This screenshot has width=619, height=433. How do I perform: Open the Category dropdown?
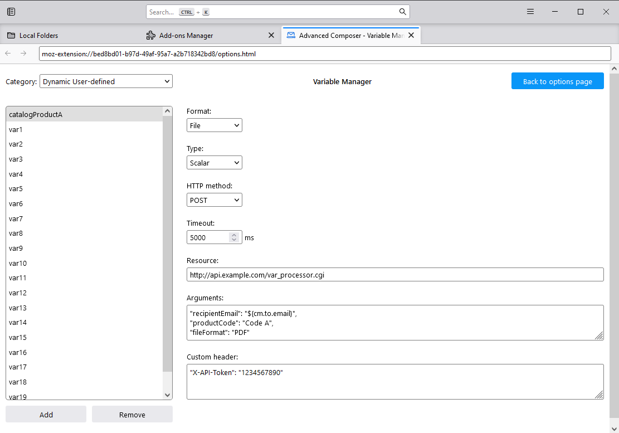[106, 81]
